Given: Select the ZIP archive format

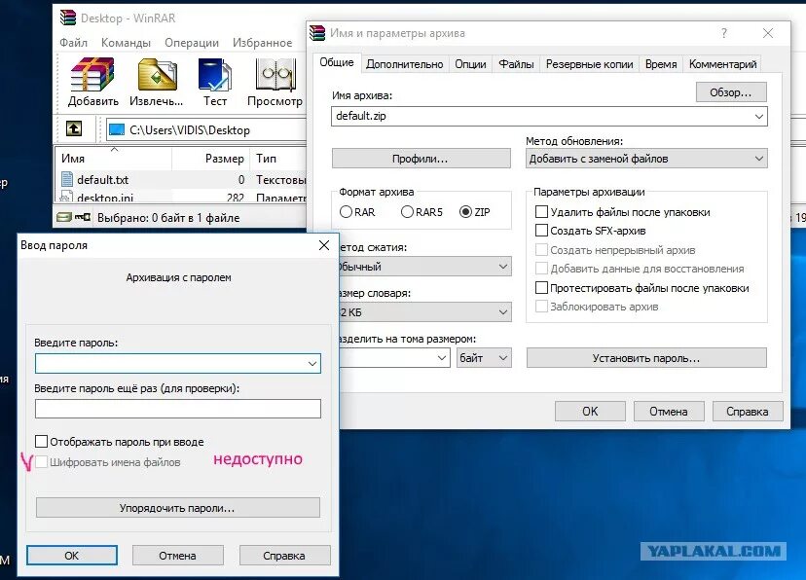Looking at the screenshot, I should coord(465,211).
